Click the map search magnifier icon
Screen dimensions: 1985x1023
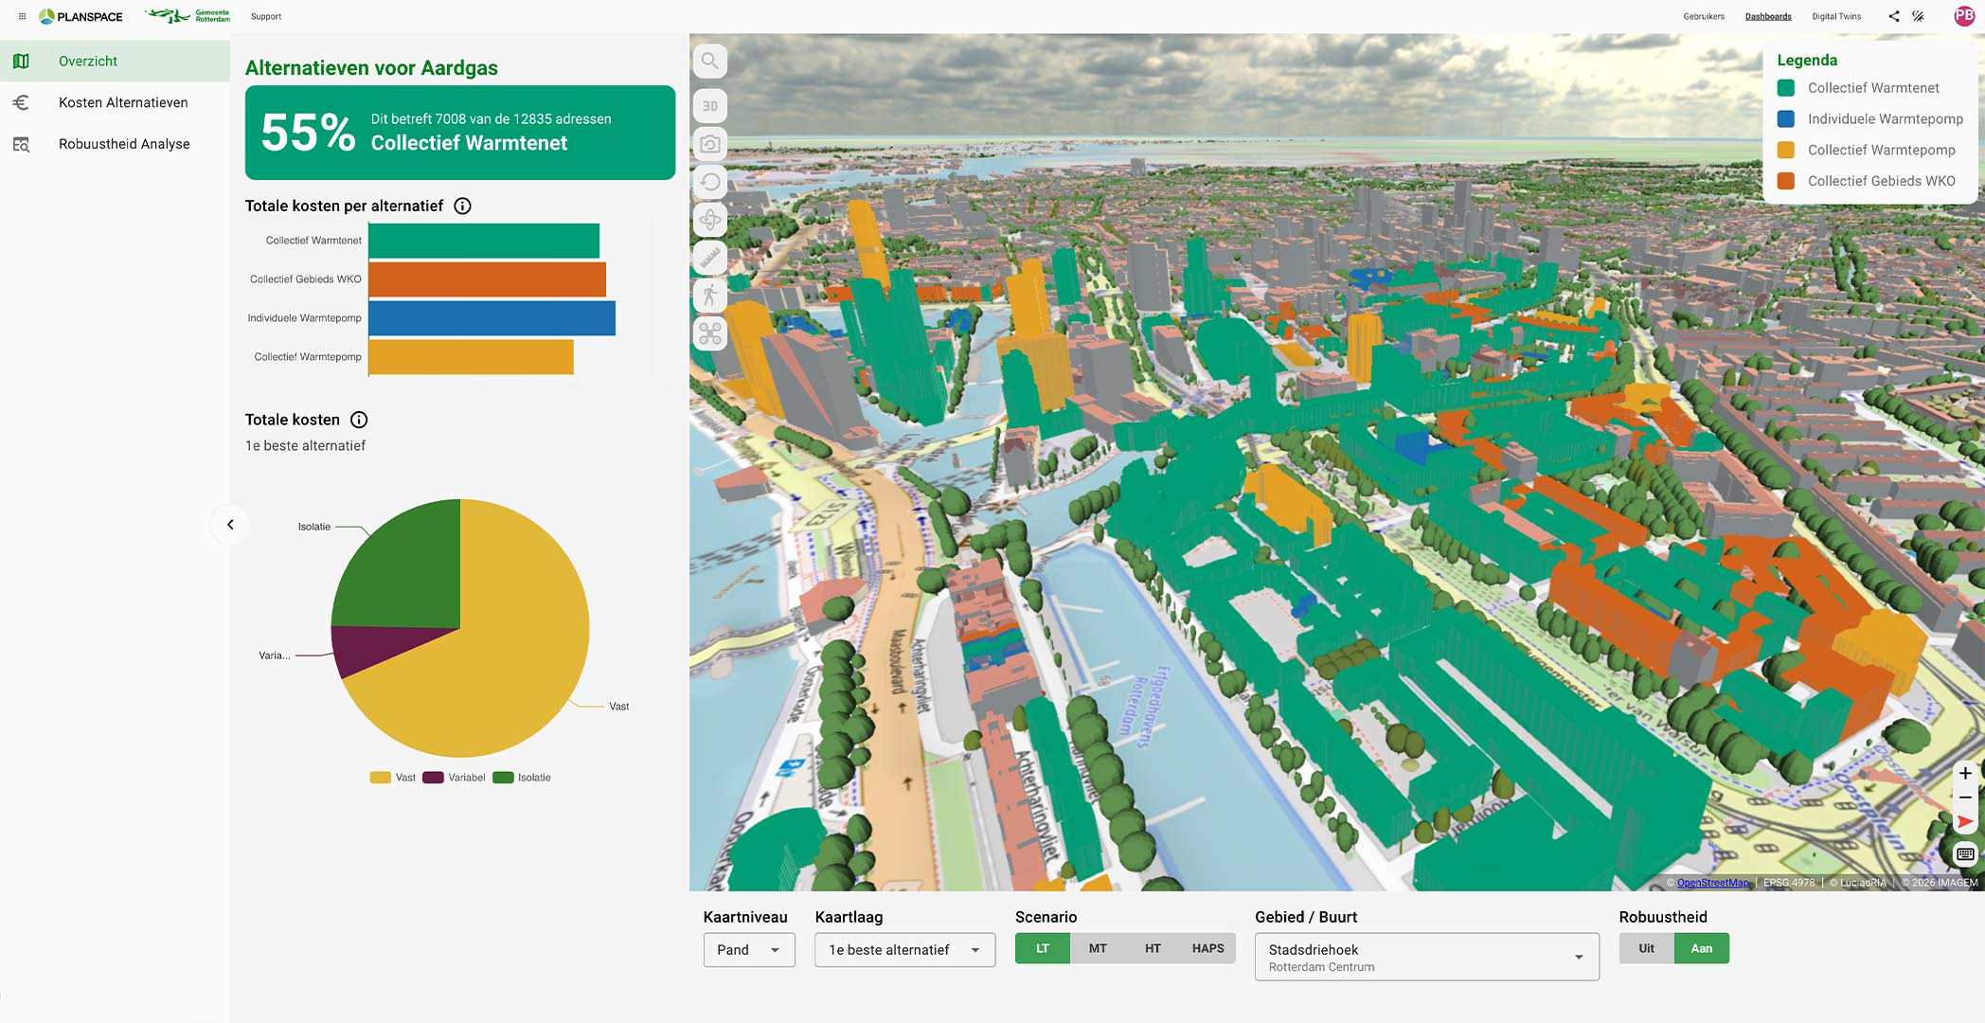coord(709,62)
